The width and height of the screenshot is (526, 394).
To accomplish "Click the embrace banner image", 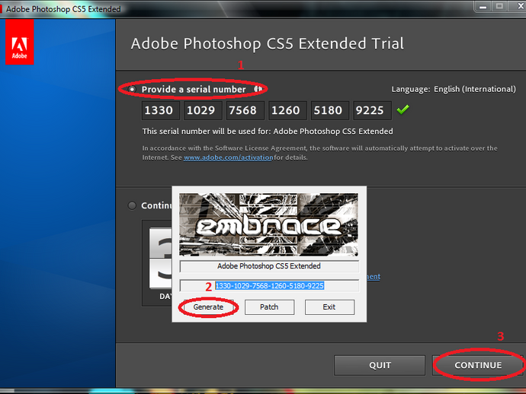I will pos(268,224).
